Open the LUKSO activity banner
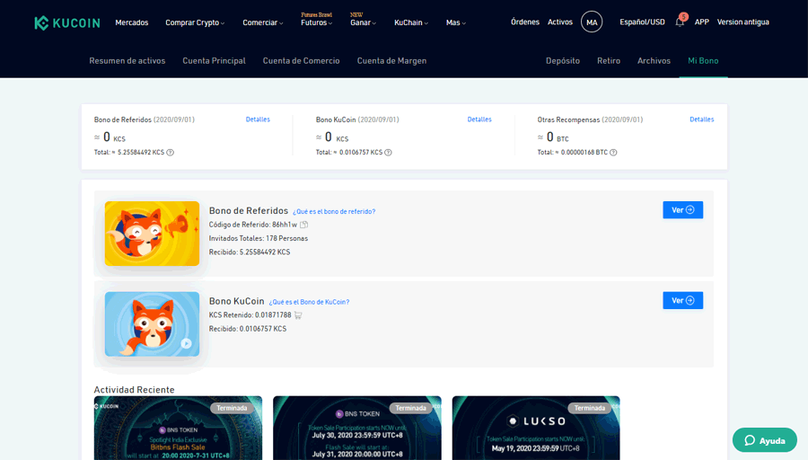The height and width of the screenshot is (460, 808). [x=536, y=428]
